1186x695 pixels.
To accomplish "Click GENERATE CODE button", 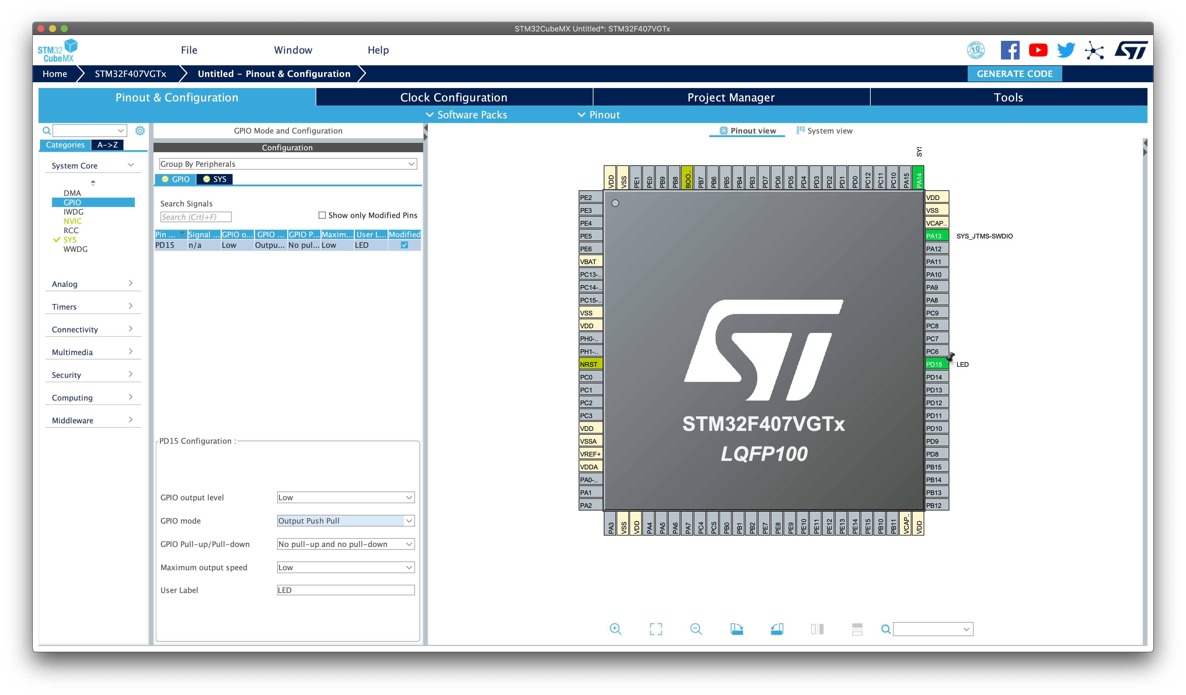I will (1014, 74).
